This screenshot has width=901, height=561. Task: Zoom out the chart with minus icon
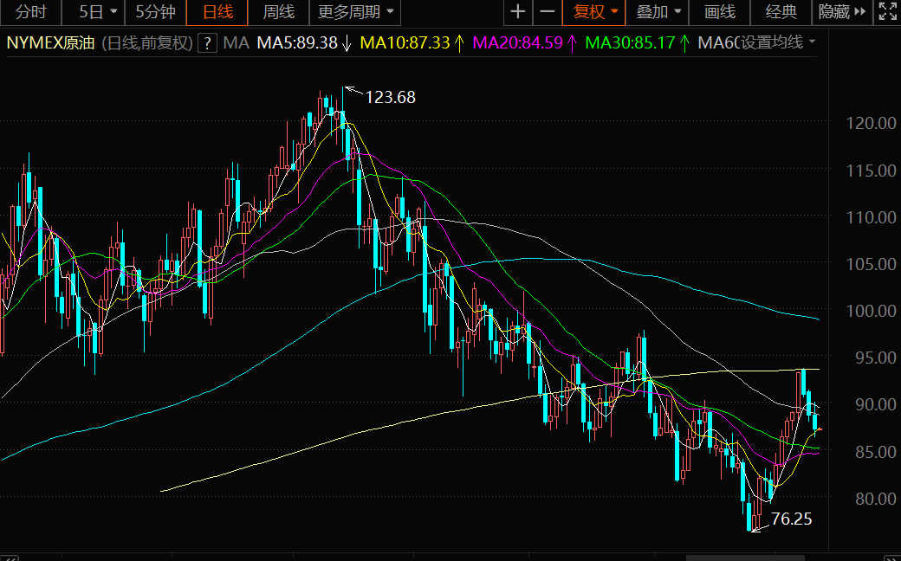(x=547, y=12)
